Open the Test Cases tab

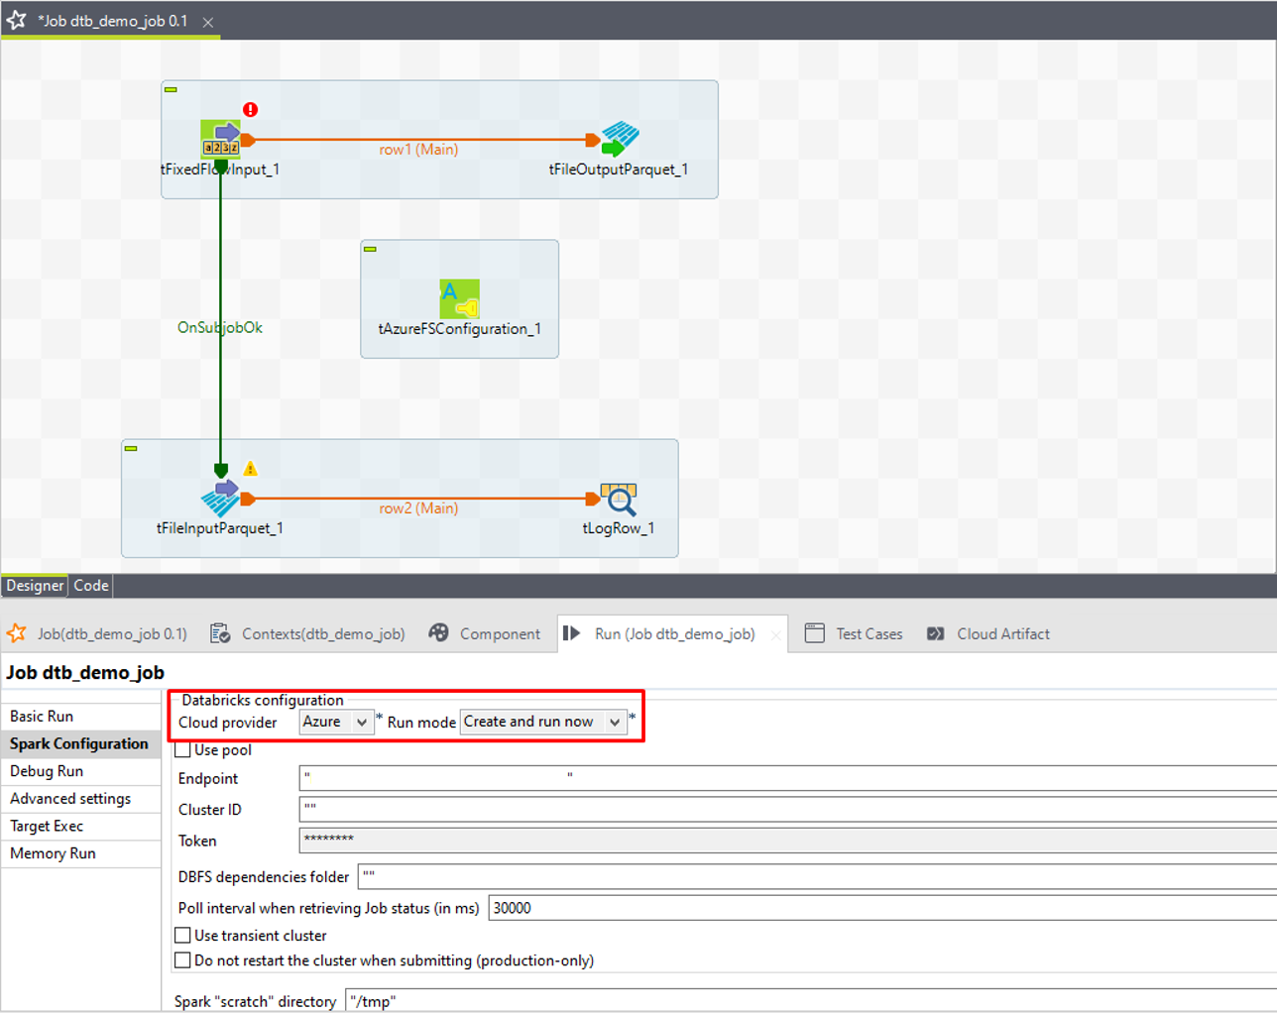click(x=854, y=633)
